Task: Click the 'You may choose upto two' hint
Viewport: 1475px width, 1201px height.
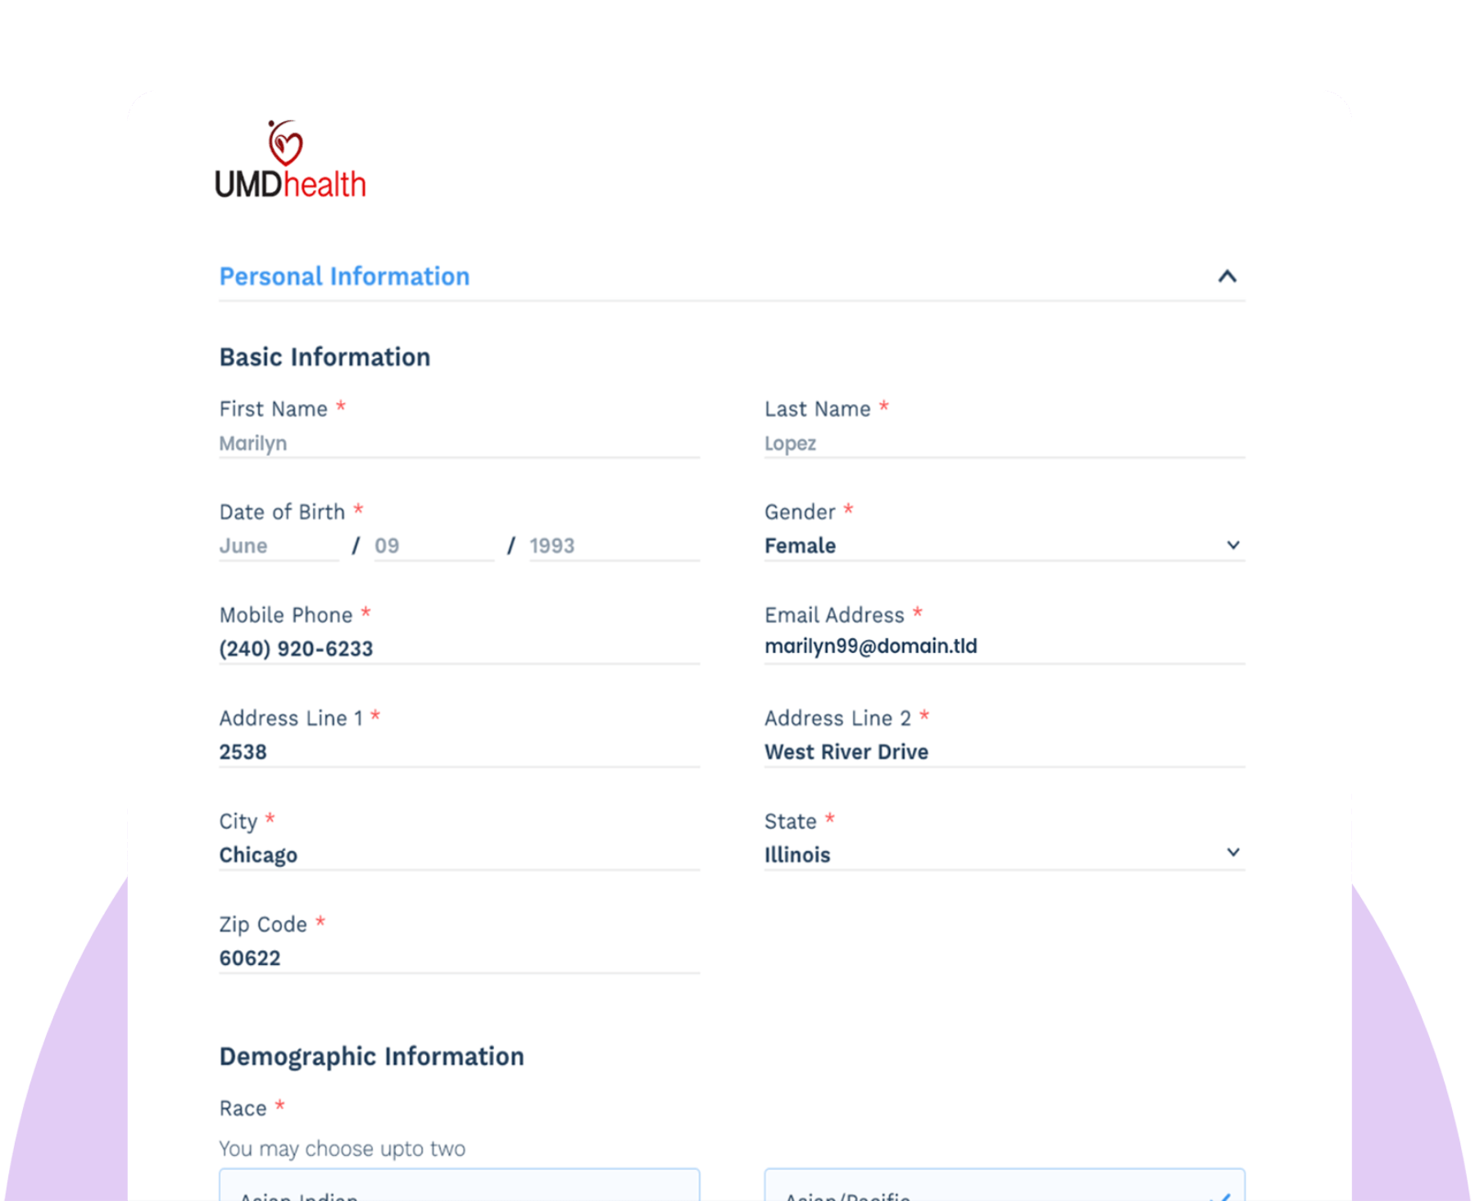Action: [x=342, y=1149]
